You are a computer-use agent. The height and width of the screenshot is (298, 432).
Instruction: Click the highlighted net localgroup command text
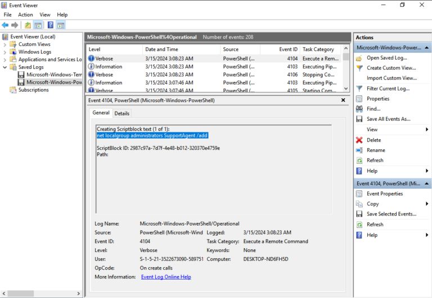click(x=152, y=135)
